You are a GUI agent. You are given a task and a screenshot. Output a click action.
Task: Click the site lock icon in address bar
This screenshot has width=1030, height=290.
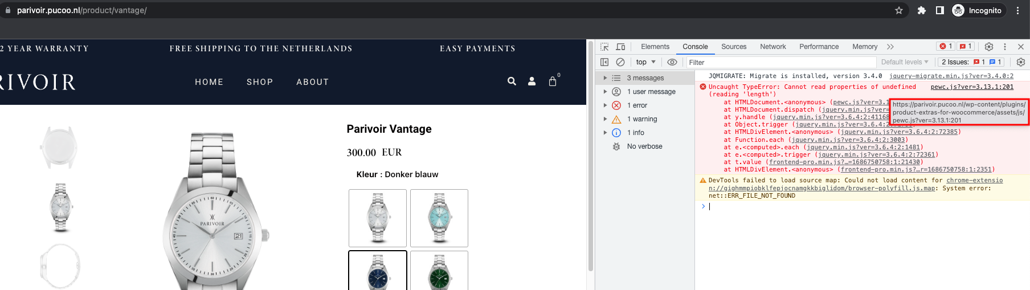tap(8, 10)
